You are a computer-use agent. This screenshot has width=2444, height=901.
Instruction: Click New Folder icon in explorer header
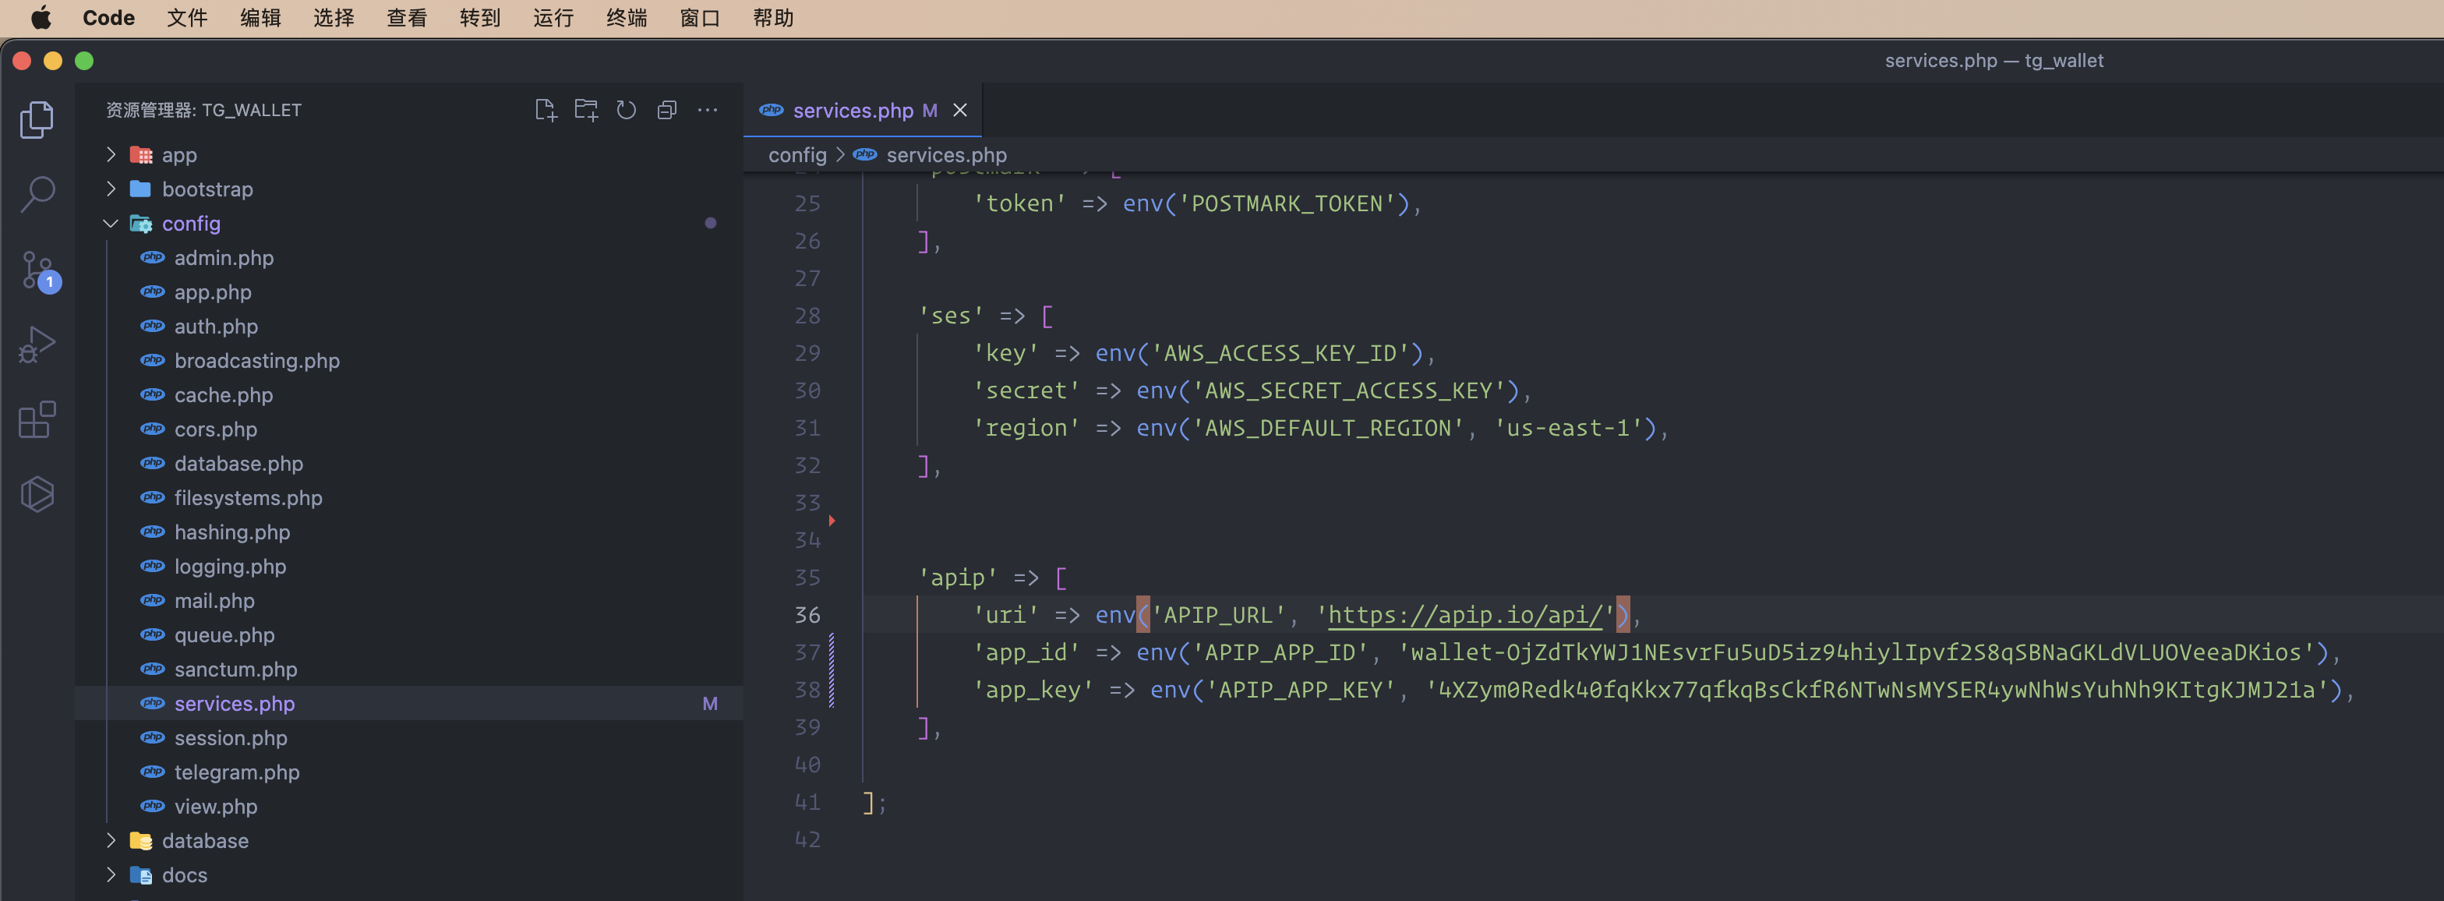[586, 110]
